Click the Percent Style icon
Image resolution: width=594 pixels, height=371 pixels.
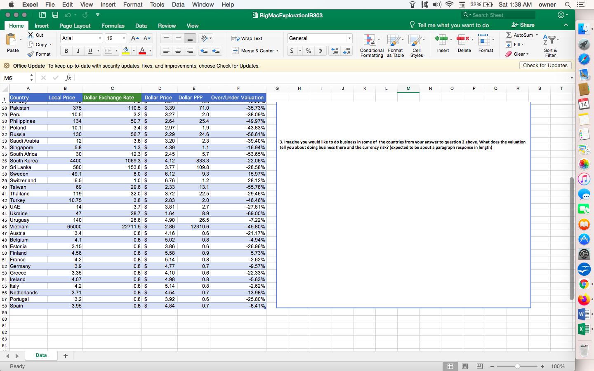pos(308,51)
